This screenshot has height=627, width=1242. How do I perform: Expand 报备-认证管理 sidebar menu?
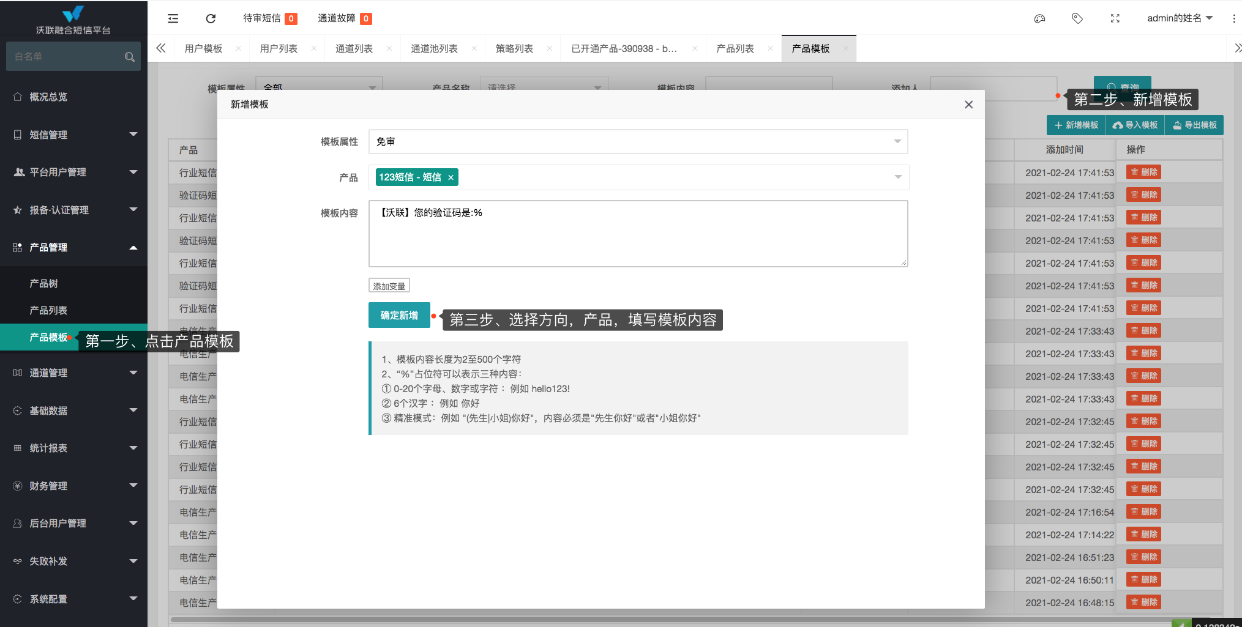tap(73, 210)
